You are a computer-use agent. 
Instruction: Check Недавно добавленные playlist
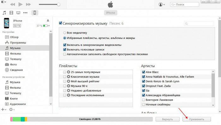point(64,91)
